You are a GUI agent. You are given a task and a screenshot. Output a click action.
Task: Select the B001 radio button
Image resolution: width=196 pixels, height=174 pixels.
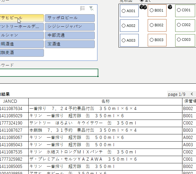click(x=151, y=10)
